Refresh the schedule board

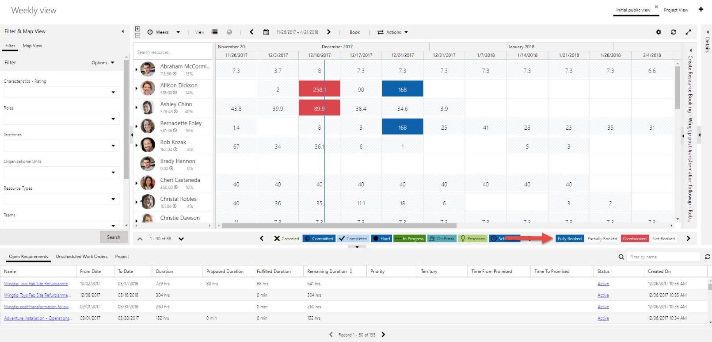coord(673,32)
